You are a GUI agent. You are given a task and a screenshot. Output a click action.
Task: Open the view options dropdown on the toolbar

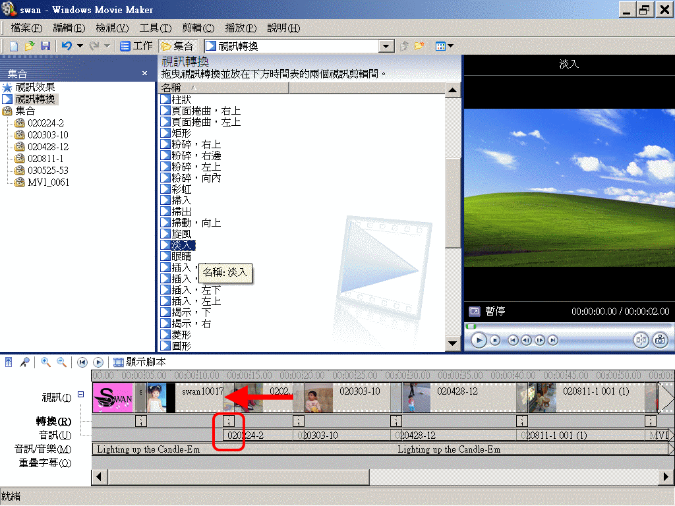[445, 46]
